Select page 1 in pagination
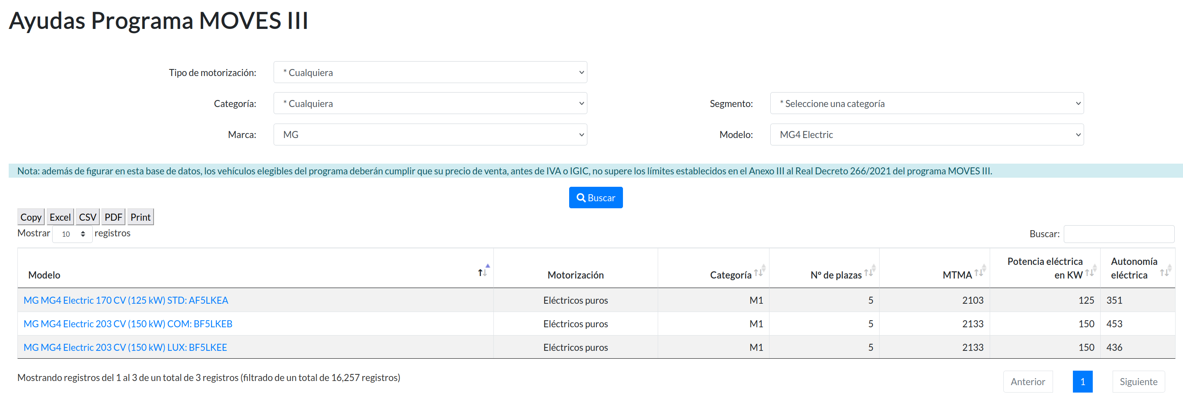The width and height of the screenshot is (1183, 400). [1082, 382]
